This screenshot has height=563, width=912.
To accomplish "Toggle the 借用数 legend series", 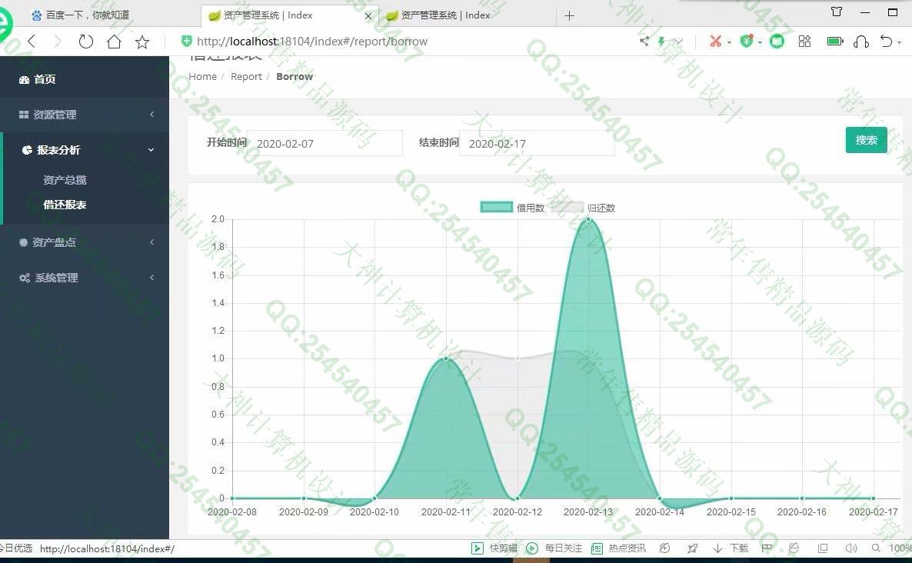I will [x=512, y=208].
